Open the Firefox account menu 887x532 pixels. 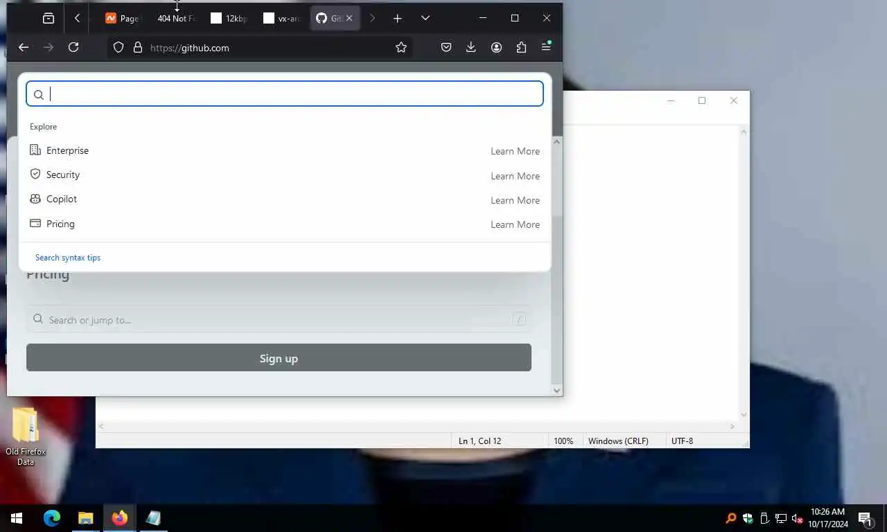[496, 47]
